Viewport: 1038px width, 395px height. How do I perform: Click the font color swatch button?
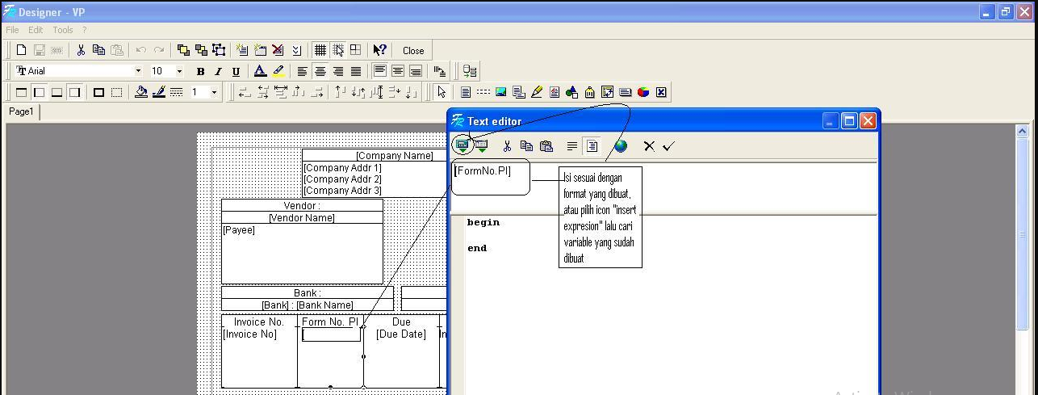[259, 72]
